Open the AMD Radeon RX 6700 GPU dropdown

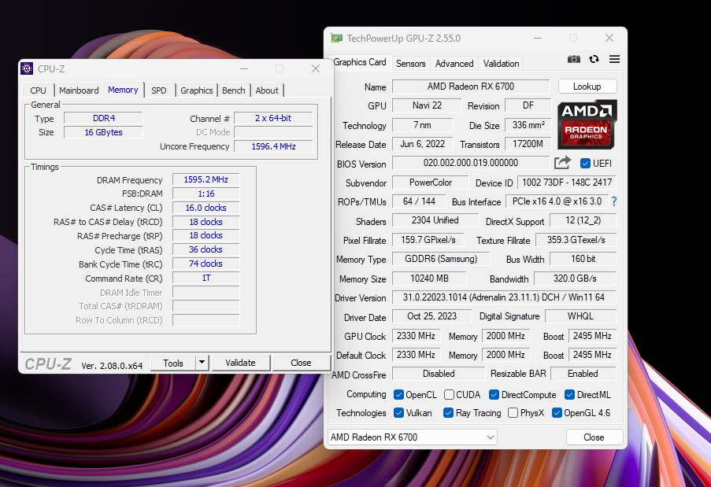click(x=412, y=437)
